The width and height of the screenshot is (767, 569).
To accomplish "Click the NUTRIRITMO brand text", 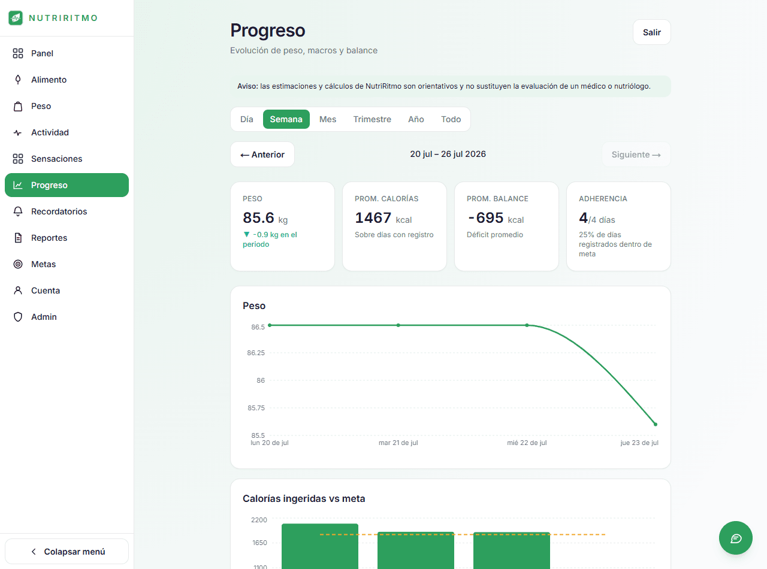I will coord(64,18).
